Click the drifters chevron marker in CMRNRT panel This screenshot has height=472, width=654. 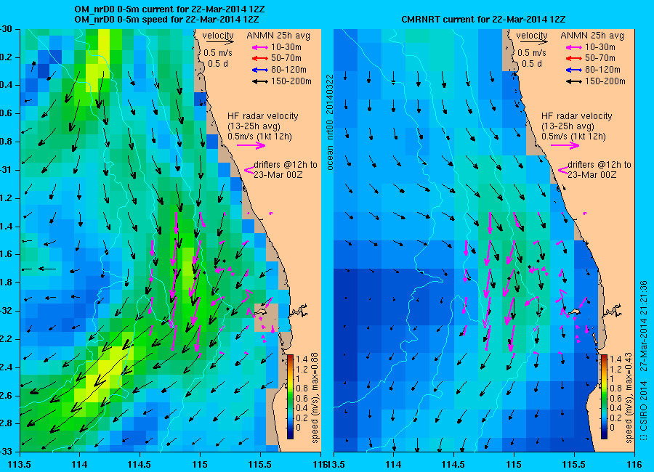pos(563,170)
